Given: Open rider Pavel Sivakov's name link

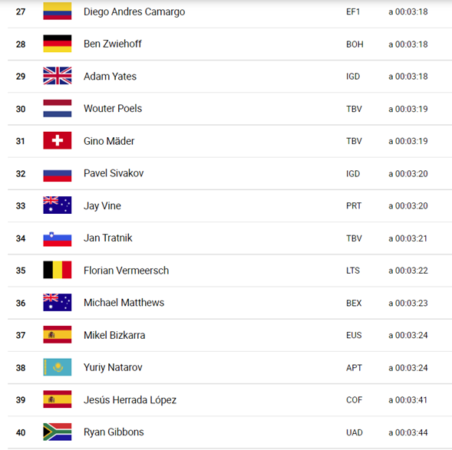Looking at the screenshot, I should click(114, 173).
